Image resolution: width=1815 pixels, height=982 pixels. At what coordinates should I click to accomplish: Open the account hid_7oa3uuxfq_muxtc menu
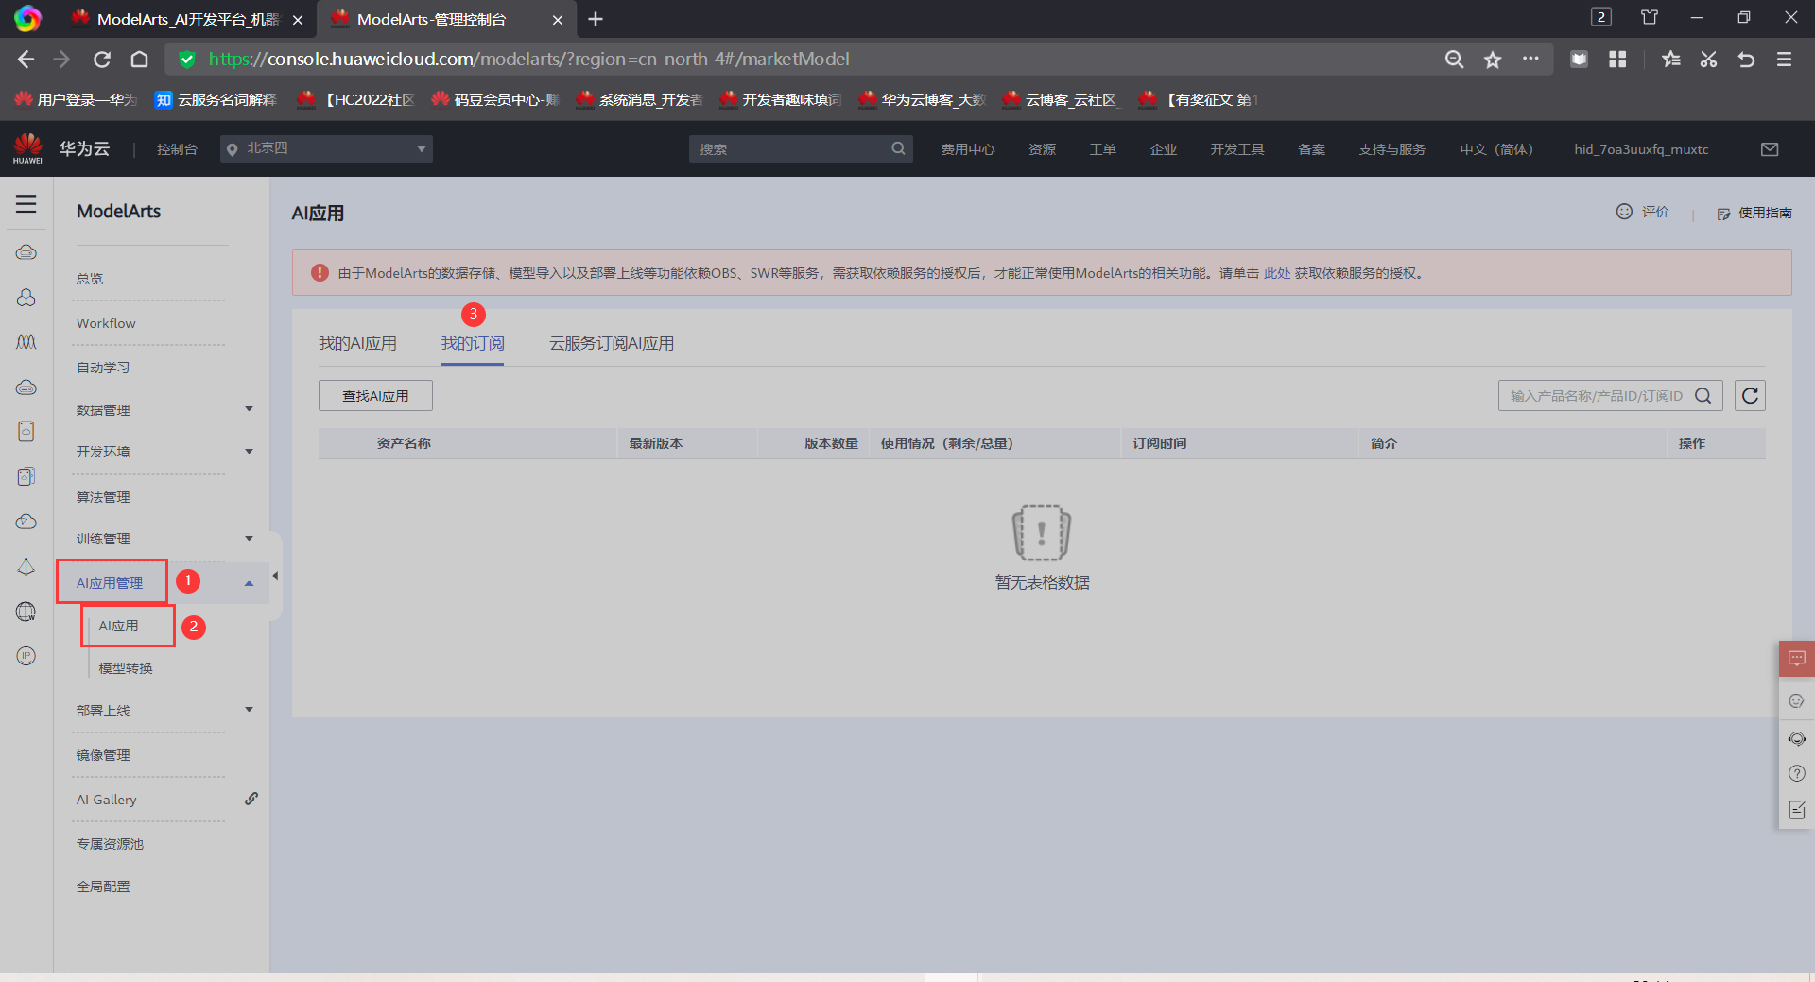[x=1641, y=149]
